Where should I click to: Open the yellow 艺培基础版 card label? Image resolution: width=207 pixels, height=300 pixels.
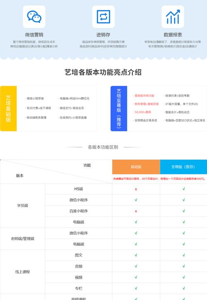point(8,109)
